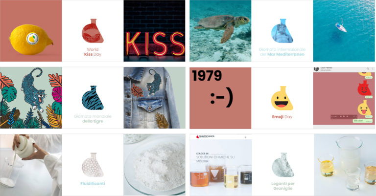Click the grey powder flask icon
The image size is (376, 196).
point(282,165)
